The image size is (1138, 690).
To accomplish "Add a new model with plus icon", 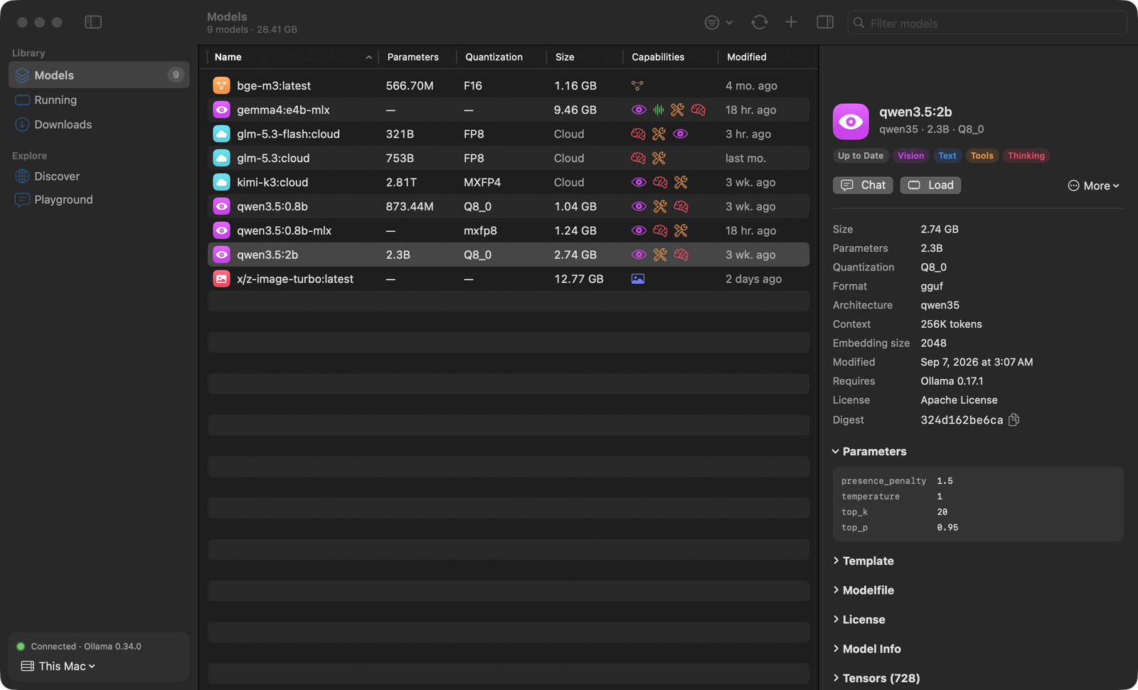I will click(x=791, y=23).
